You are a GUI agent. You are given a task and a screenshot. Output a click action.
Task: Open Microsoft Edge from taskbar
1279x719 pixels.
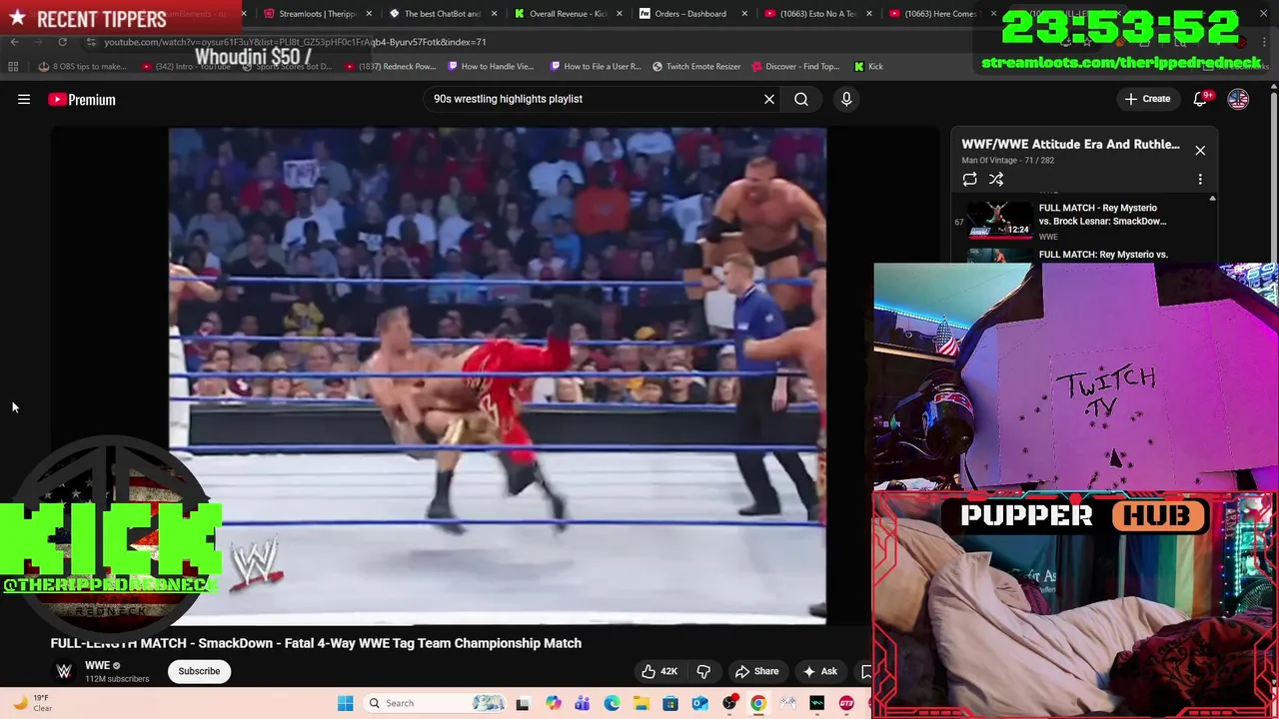612,703
